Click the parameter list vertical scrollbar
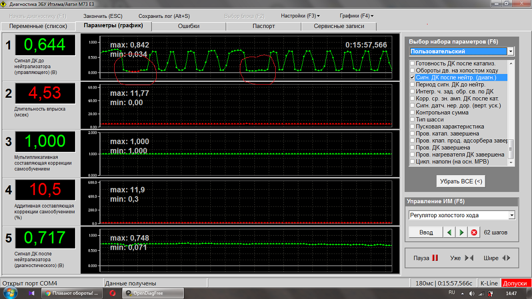 coord(511,111)
